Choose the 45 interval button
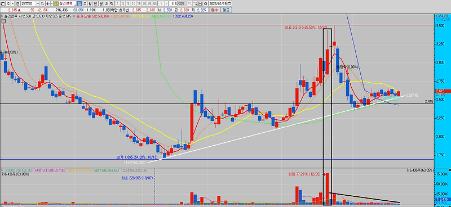This screenshot has height=207, width=451. pos(149,3)
